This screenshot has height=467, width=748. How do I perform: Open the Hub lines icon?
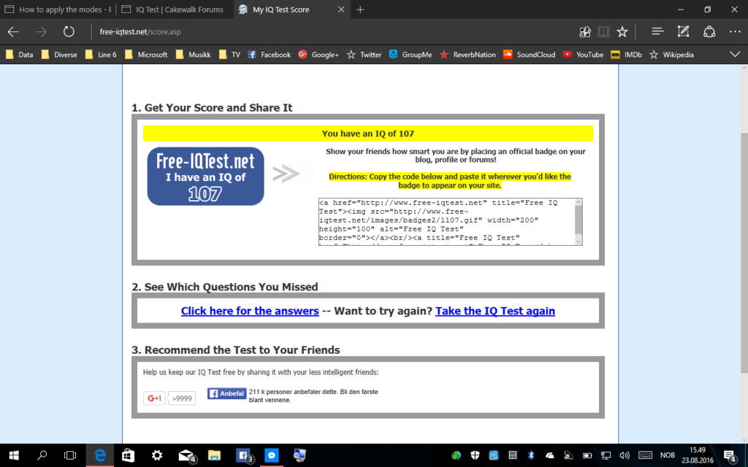[x=657, y=31]
